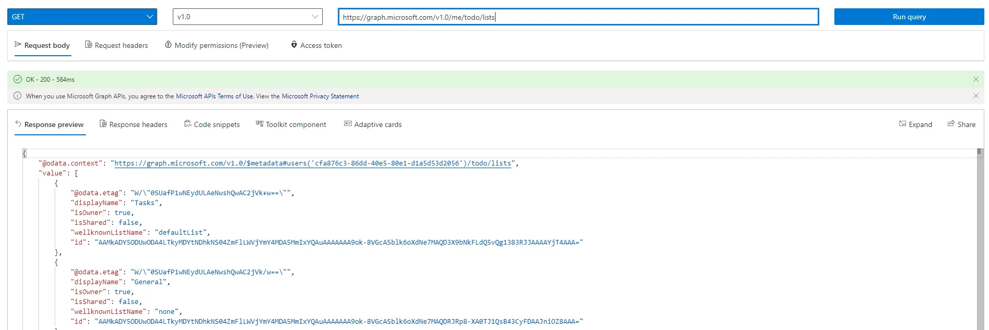Open the GET HTTP method dropdown
The width and height of the screenshot is (989, 330).
pyautogui.click(x=82, y=17)
